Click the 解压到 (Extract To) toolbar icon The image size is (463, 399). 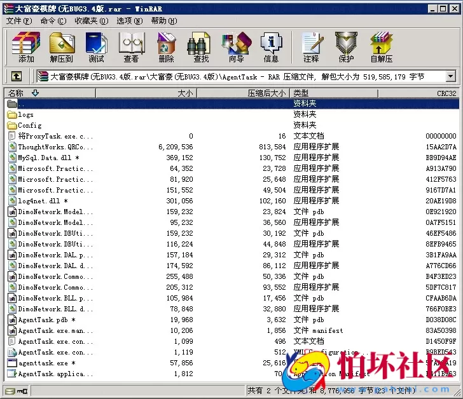(x=62, y=47)
